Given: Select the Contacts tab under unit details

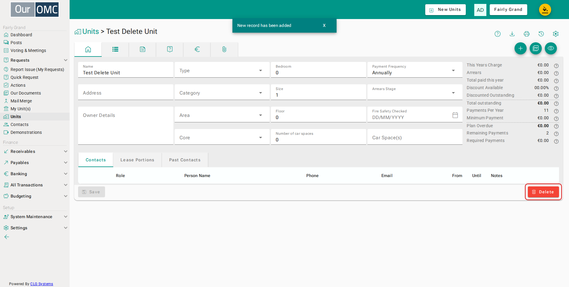Looking at the screenshot, I should (x=96, y=160).
